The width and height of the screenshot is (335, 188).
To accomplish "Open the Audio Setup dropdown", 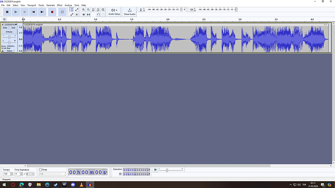I will (x=114, y=12).
